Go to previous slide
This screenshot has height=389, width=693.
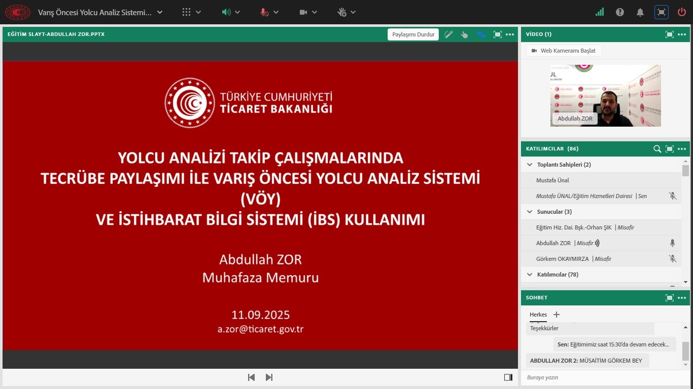(251, 377)
